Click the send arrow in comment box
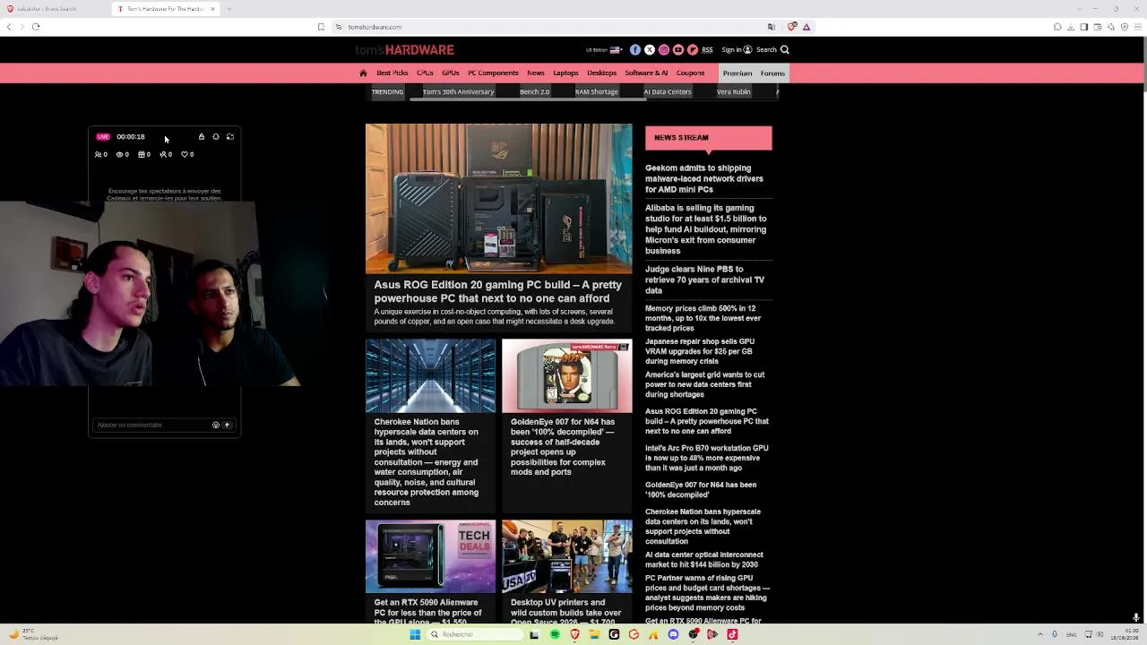 click(x=227, y=426)
